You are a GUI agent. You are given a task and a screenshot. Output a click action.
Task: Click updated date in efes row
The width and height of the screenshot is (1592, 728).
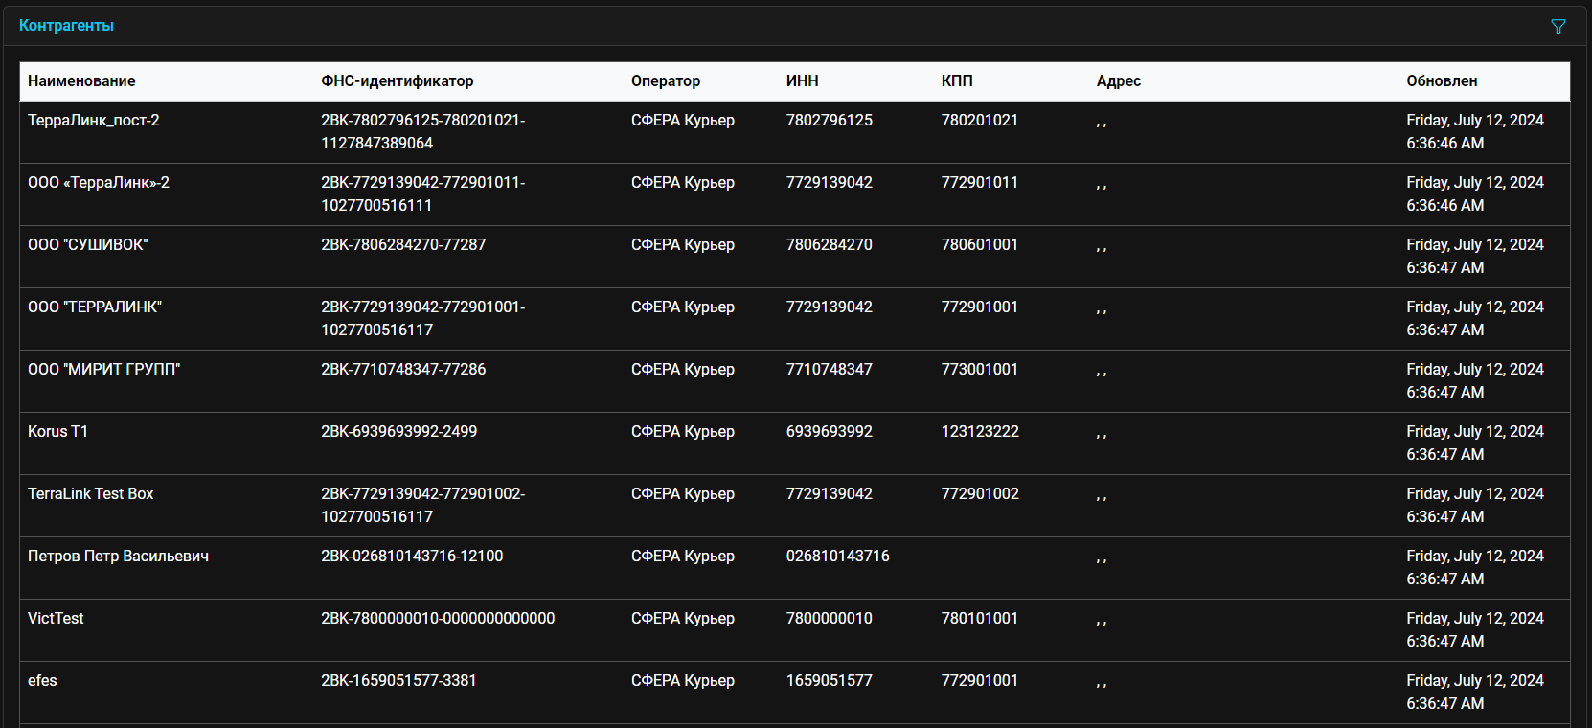click(x=1475, y=693)
